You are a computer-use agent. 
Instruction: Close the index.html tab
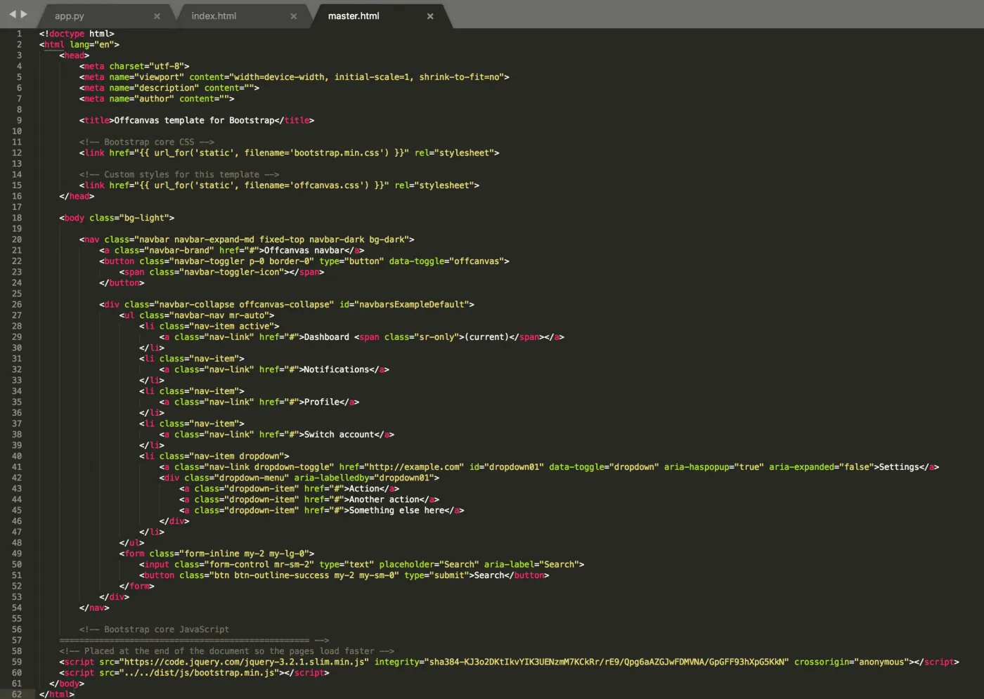tap(293, 16)
